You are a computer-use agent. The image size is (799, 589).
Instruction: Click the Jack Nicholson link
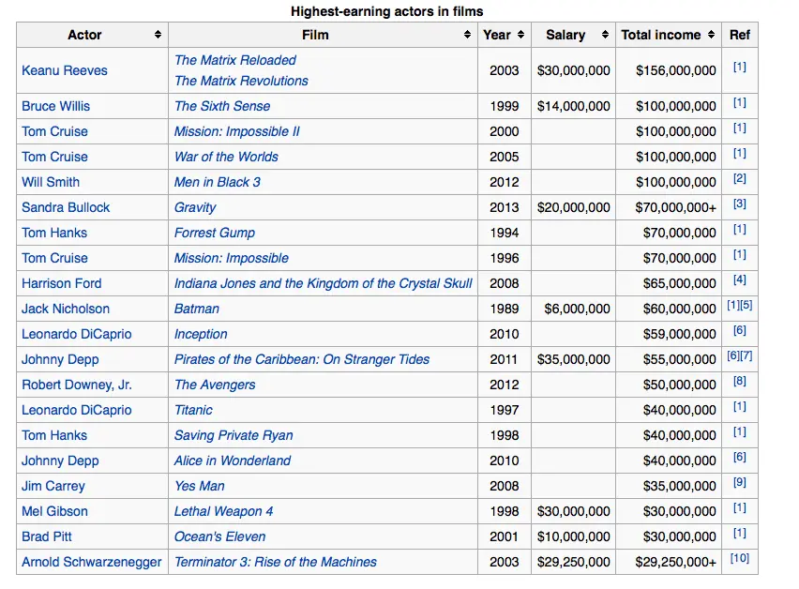66,309
